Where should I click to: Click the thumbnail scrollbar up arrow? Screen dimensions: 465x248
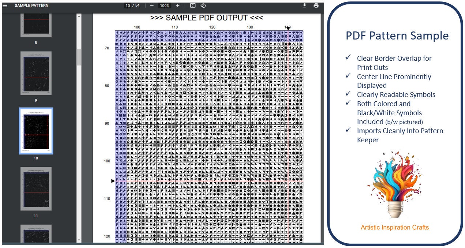79,16
